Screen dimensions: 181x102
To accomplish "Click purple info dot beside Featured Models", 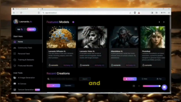I will [x=73, y=22].
